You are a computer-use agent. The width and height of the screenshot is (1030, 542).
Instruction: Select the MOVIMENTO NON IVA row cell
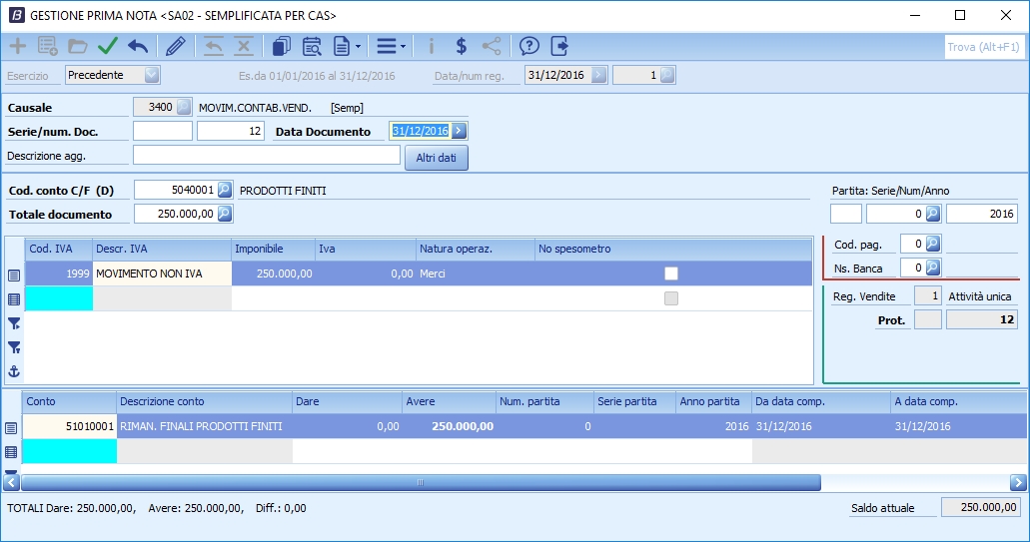[x=162, y=273]
